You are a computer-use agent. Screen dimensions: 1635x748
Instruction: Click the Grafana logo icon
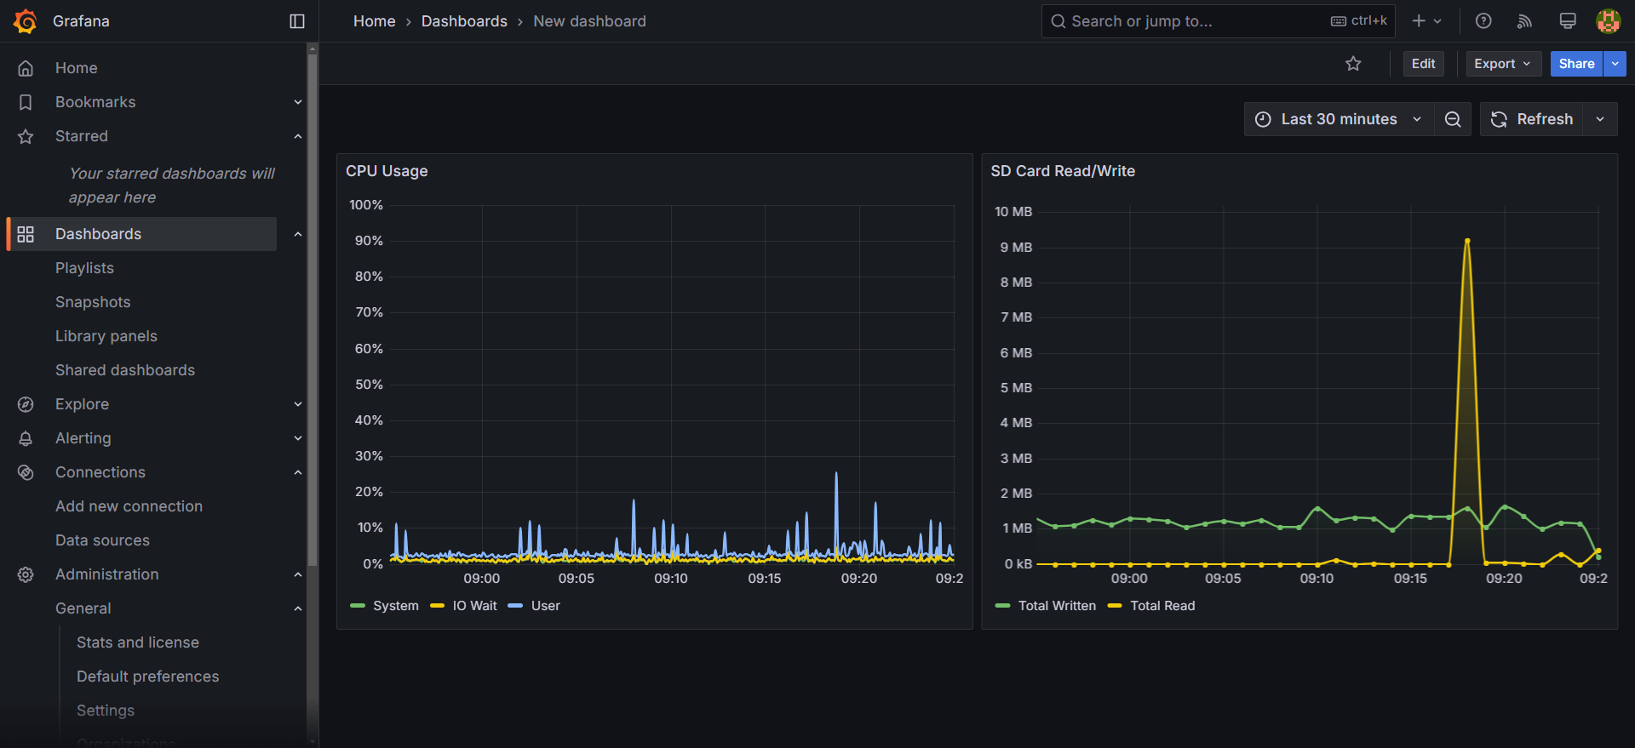26,21
